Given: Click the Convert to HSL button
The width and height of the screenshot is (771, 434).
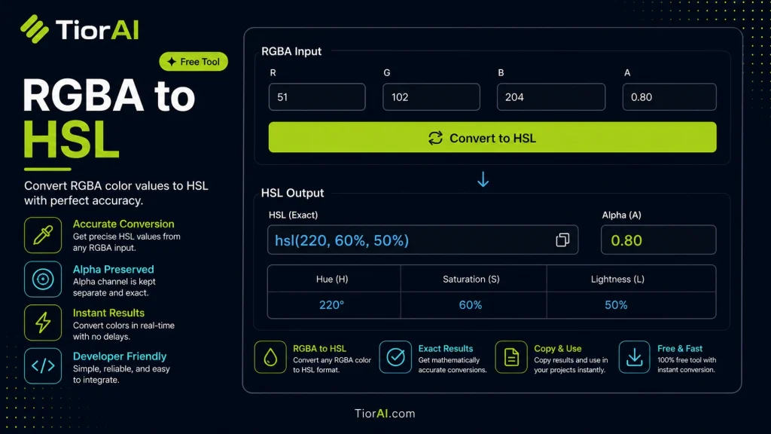Looking at the screenshot, I should point(492,137).
